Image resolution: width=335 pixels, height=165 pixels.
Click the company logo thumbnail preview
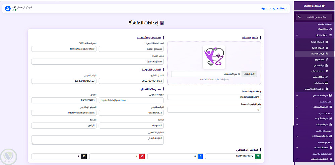pyautogui.click(x=214, y=57)
